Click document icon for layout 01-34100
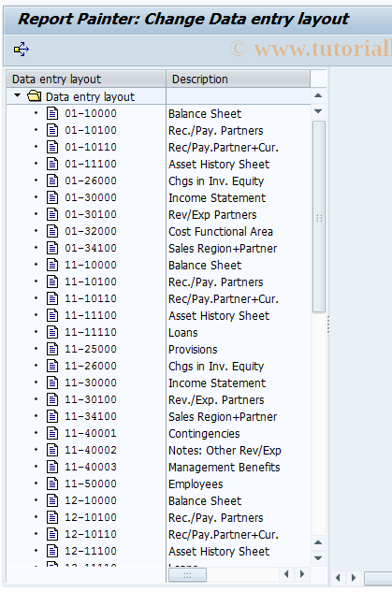Viewport: 392px width, 592px height. (52, 248)
